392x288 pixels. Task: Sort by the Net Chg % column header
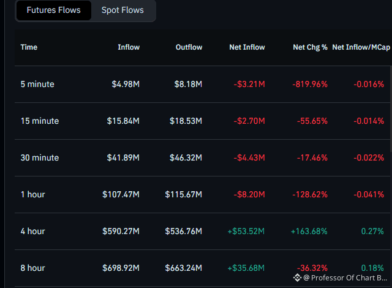coord(310,47)
